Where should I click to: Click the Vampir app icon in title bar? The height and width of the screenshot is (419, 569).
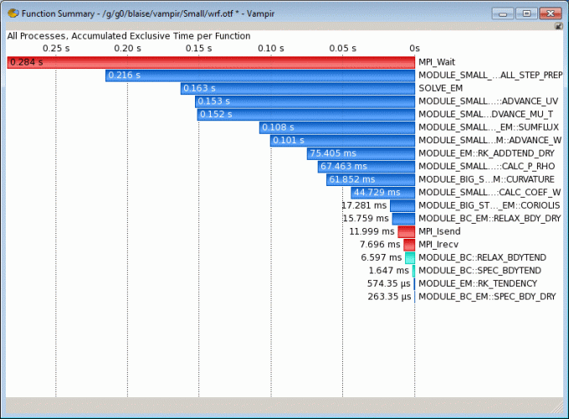point(13,13)
